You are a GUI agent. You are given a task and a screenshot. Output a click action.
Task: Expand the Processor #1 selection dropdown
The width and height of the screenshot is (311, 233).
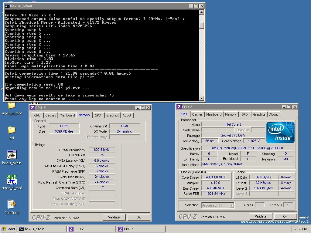pyautogui.click(x=231, y=205)
